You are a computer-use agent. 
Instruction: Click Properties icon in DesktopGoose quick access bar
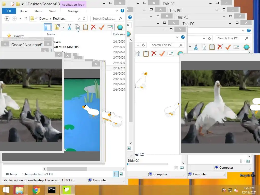pos(12,4)
